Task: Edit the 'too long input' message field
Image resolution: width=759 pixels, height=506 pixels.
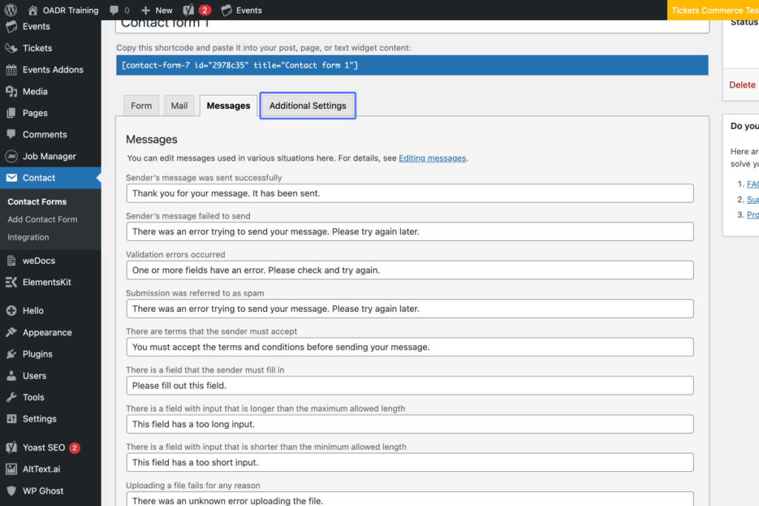Action: point(409,425)
